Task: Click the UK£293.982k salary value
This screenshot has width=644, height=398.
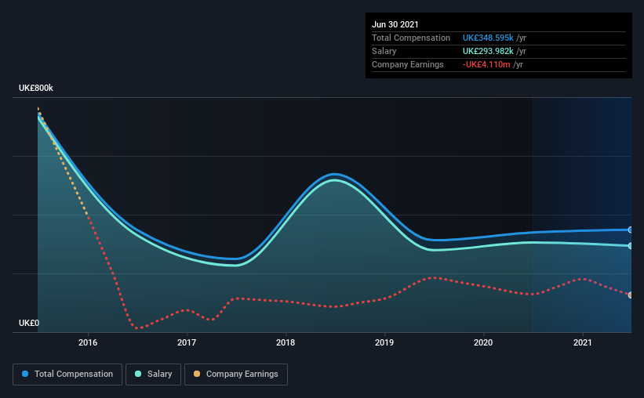Action: pos(488,51)
